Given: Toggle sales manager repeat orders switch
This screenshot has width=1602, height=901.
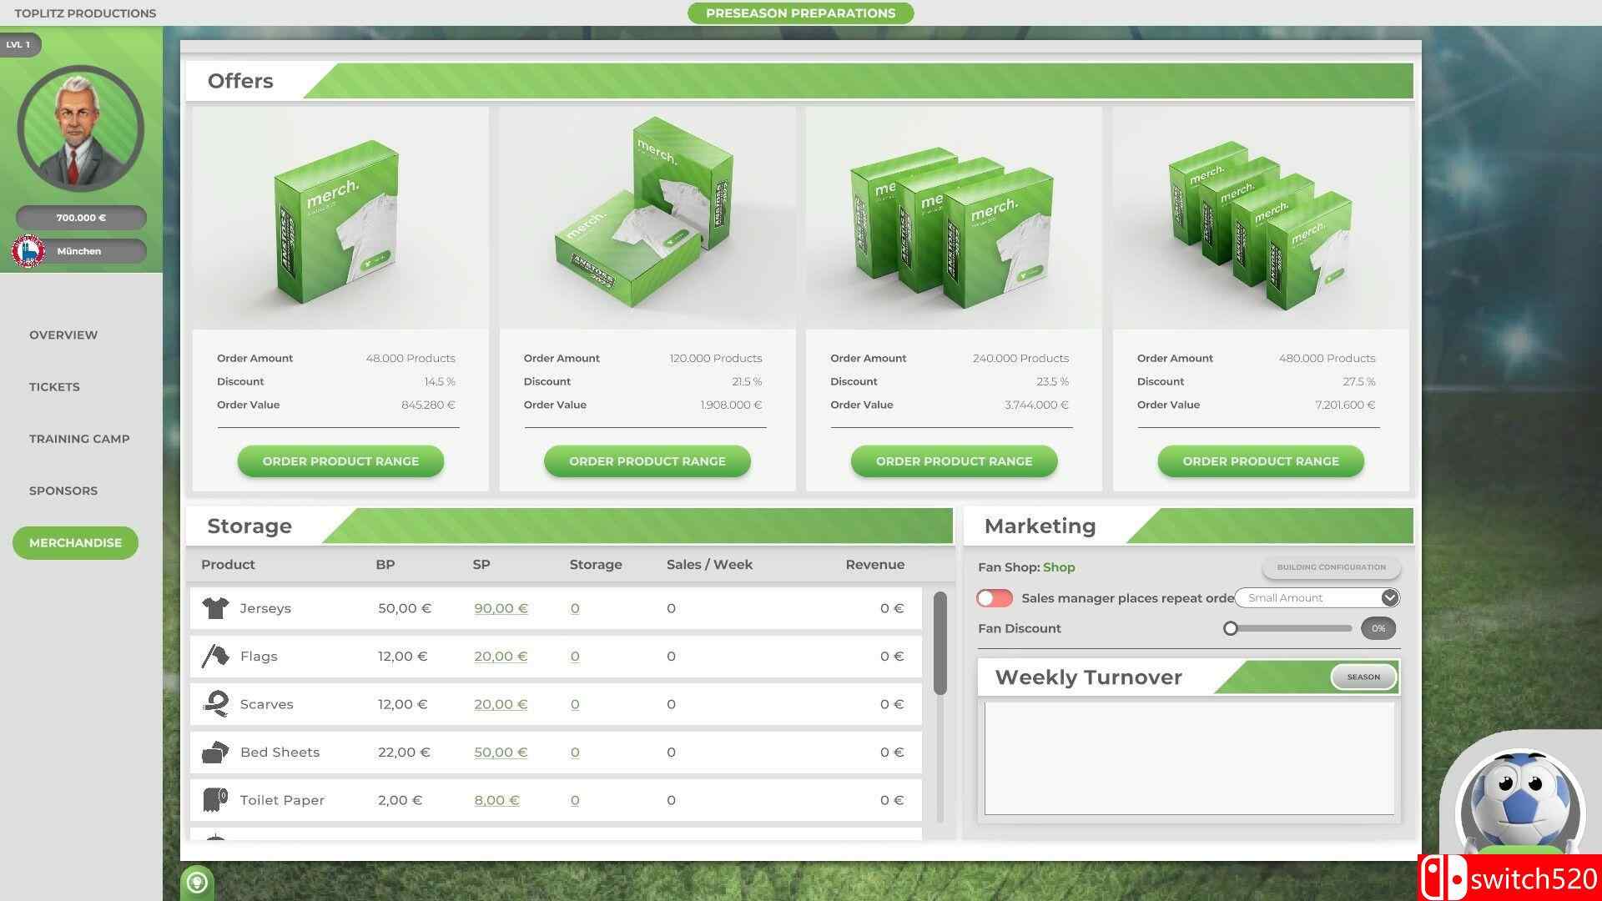Looking at the screenshot, I should (x=995, y=598).
